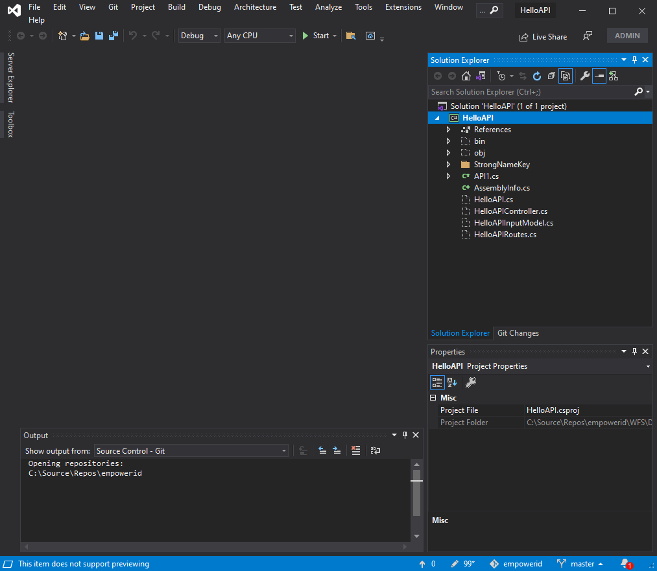Start debugging with the Start button
The height and width of the screenshot is (571, 657).
(x=317, y=36)
